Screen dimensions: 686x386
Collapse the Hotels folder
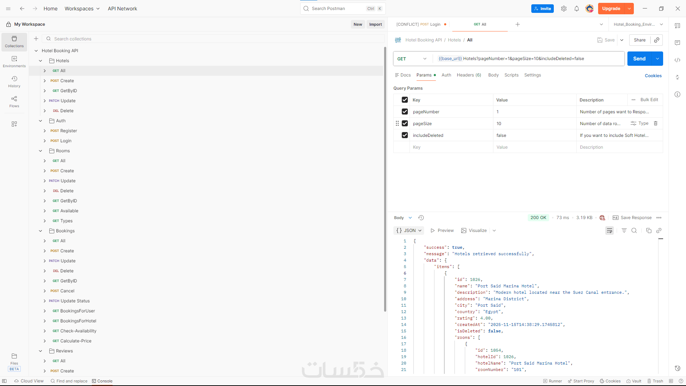tap(40, 61)
